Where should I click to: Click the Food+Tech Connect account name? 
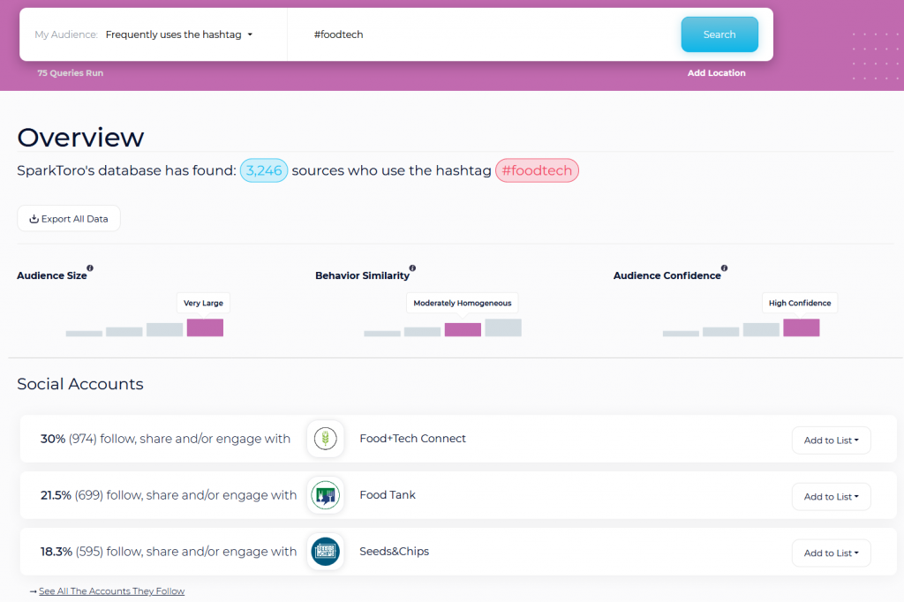pyautogui.click(x=413, y=438)
